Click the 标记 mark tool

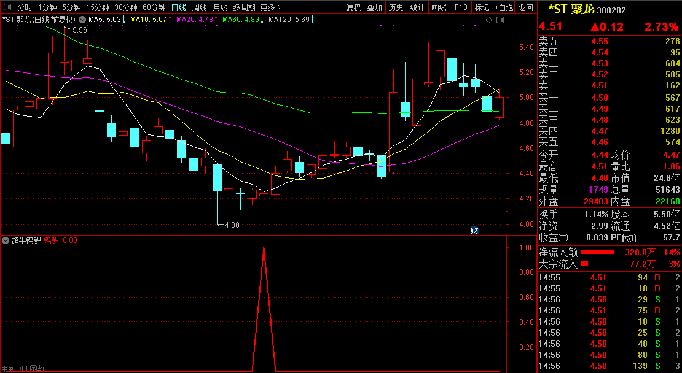(x=482, y=7)
